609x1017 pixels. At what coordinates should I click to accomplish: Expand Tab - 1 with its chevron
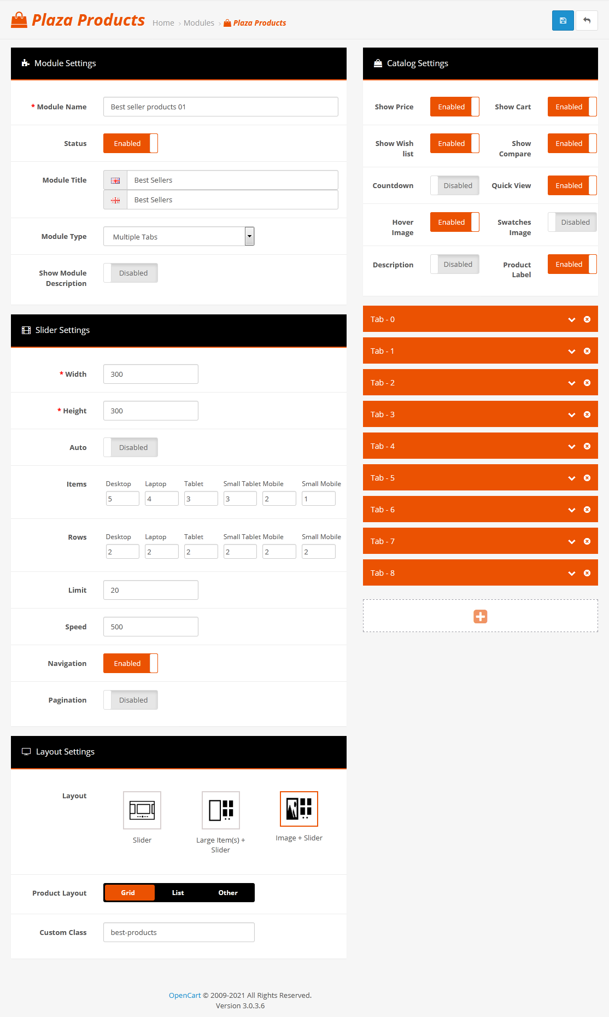[x=572, y=351]
